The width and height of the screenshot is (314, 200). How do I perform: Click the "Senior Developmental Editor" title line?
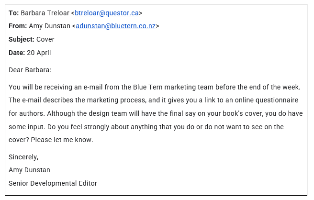pos(53,183)
